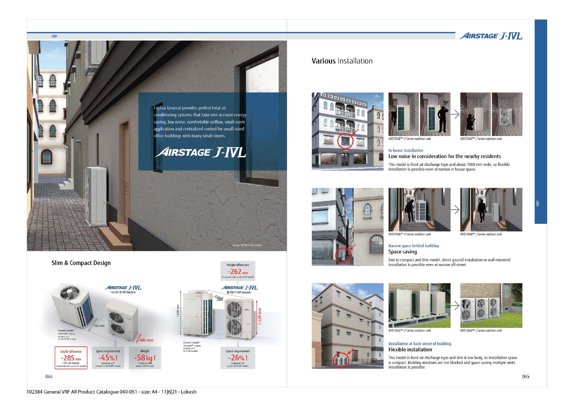Click the J Series outdoor unit caption in the back street row

(x=481, y=331)
